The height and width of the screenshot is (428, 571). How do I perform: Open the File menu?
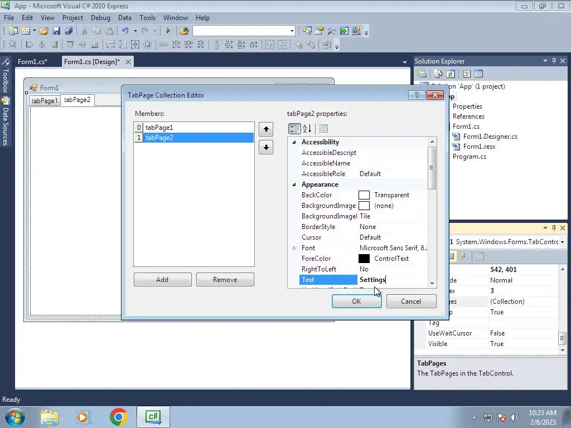pos(9,17)
